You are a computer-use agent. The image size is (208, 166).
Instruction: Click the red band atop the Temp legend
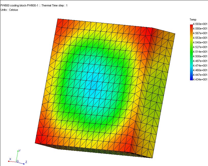(191, 26)
